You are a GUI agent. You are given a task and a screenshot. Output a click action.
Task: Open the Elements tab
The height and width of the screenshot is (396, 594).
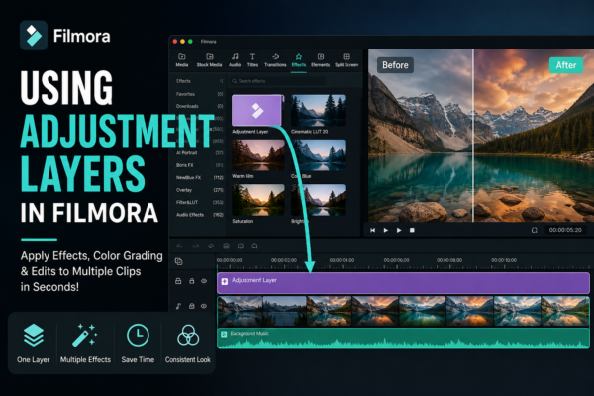tap(320, 60)
